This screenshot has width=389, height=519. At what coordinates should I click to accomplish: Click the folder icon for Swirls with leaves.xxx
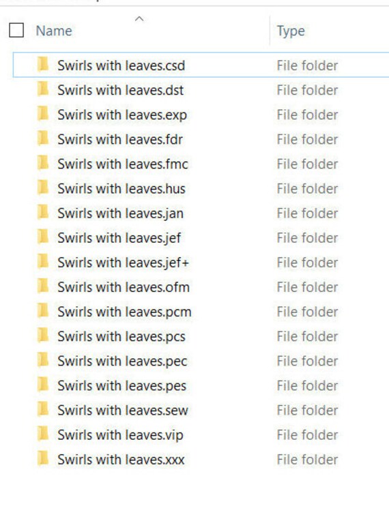point(43,458)
